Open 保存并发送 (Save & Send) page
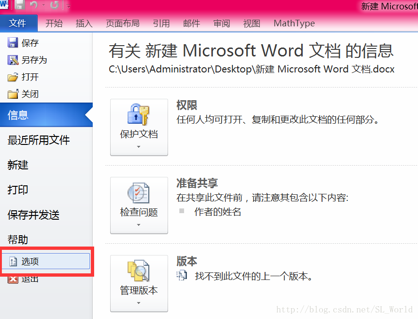 pyautogui.click(x=33, y=215)
